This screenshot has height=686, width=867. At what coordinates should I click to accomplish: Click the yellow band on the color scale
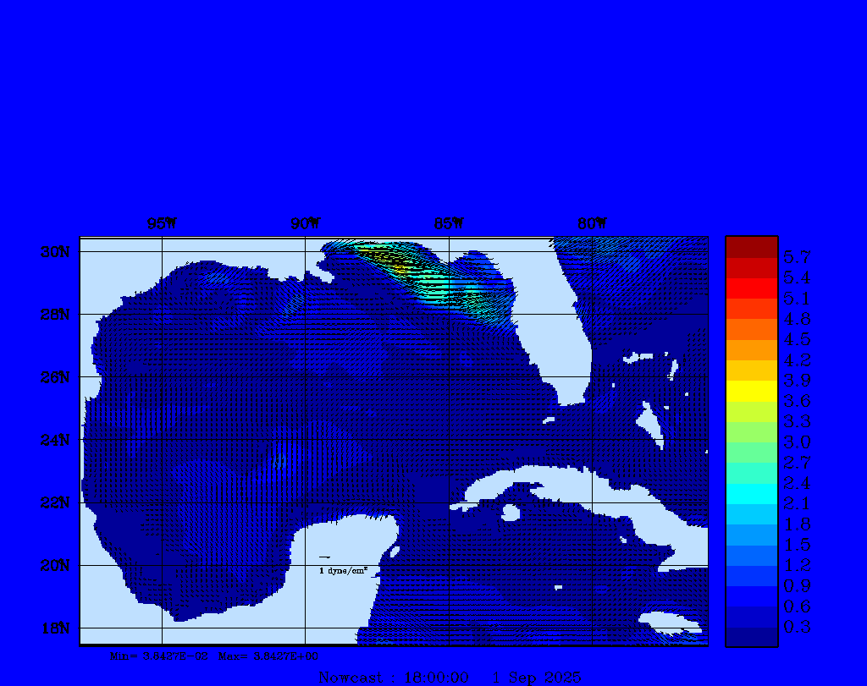coord(751,391)
